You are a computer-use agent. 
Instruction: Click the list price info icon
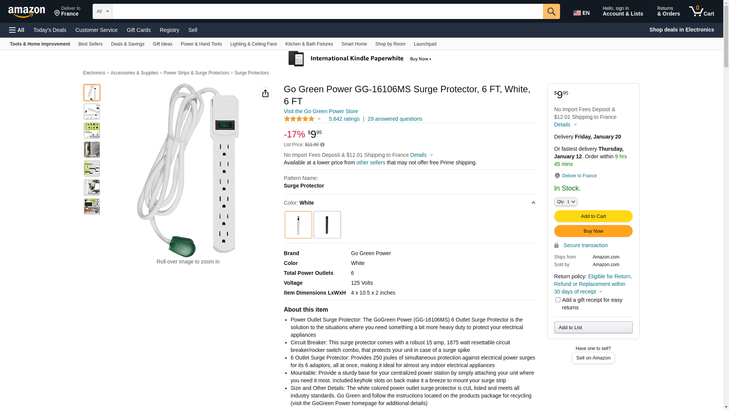click(322, 145)
